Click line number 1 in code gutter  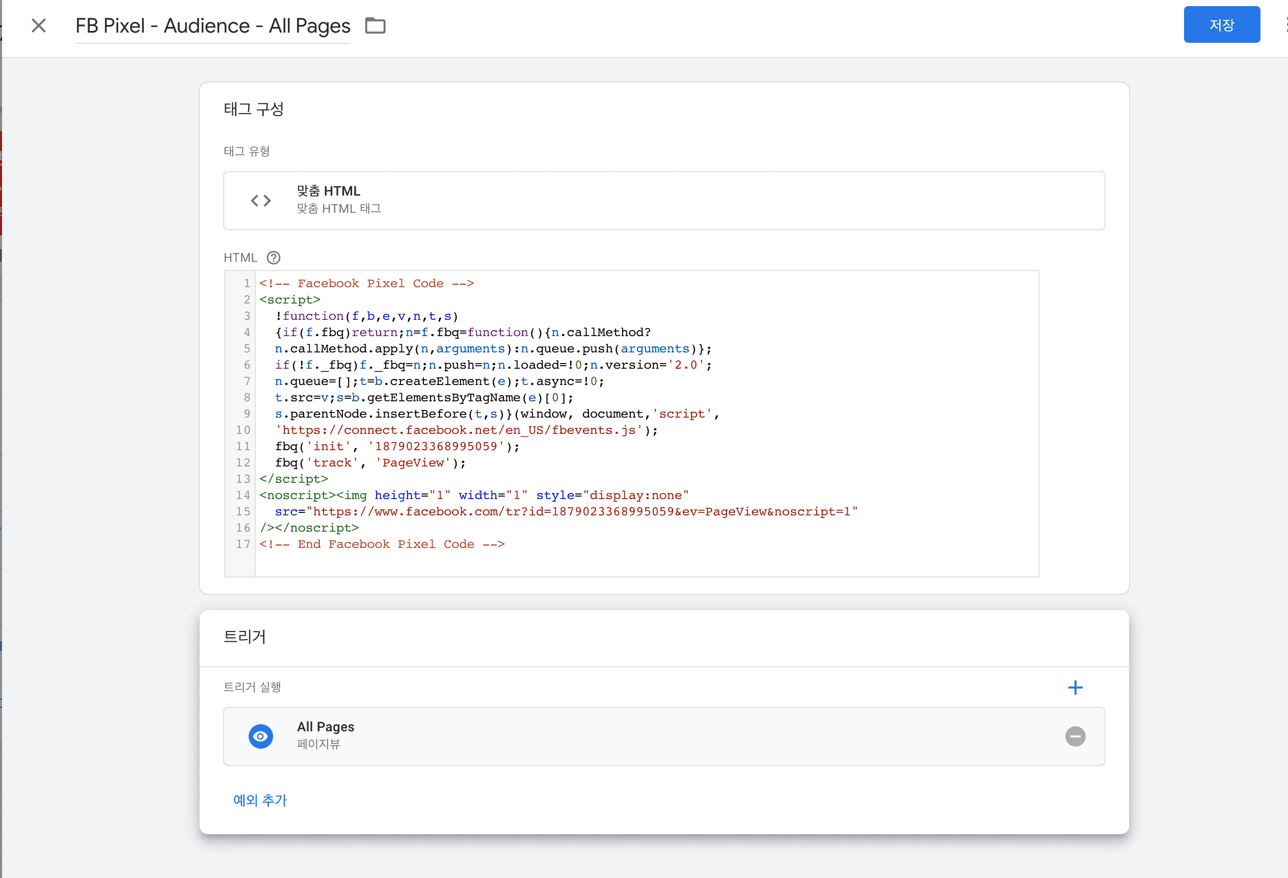click(247, 284)
